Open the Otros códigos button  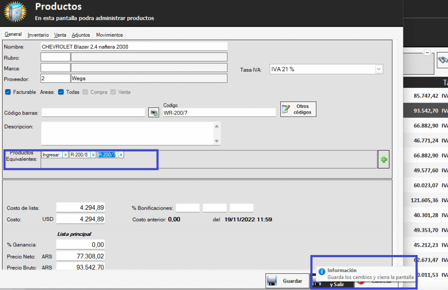(x=298, y=109)
